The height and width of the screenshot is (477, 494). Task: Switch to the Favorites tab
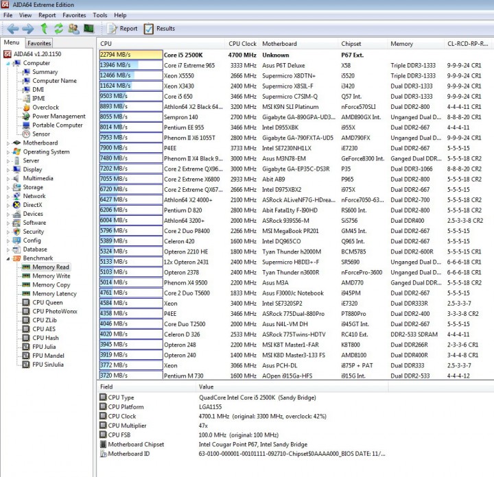click(x=39, y=43)
